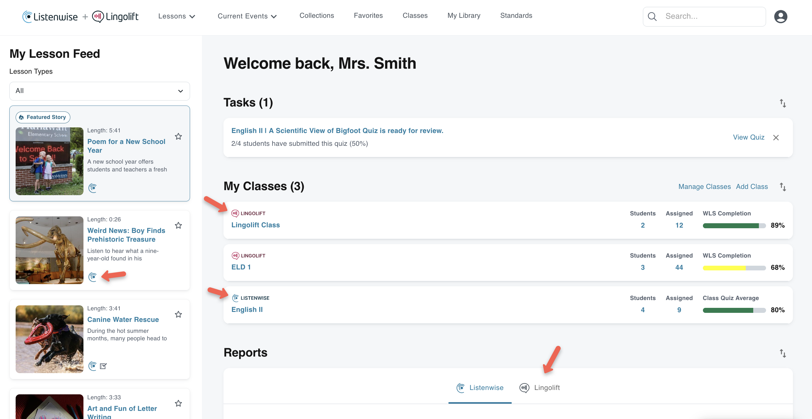
Task: Click the search magnifier icon
Action: [x=652, y=17]
